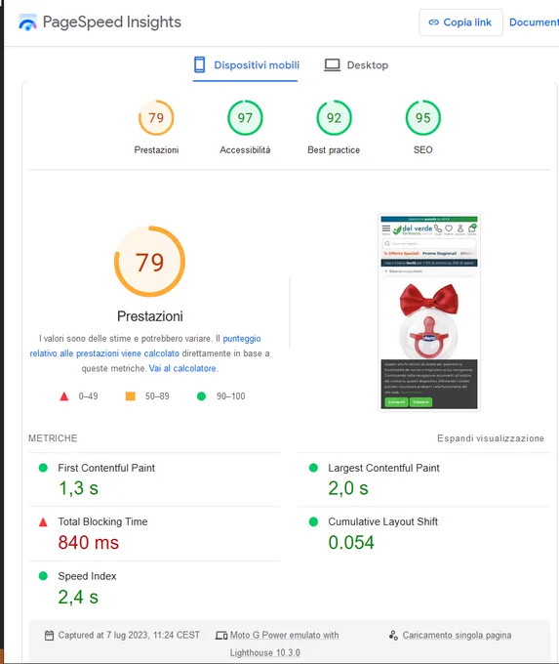Click the green dot next to Speed Index
Image resolution: width=559 pixels, height=664 pixels.
click(x=43, y=576)
